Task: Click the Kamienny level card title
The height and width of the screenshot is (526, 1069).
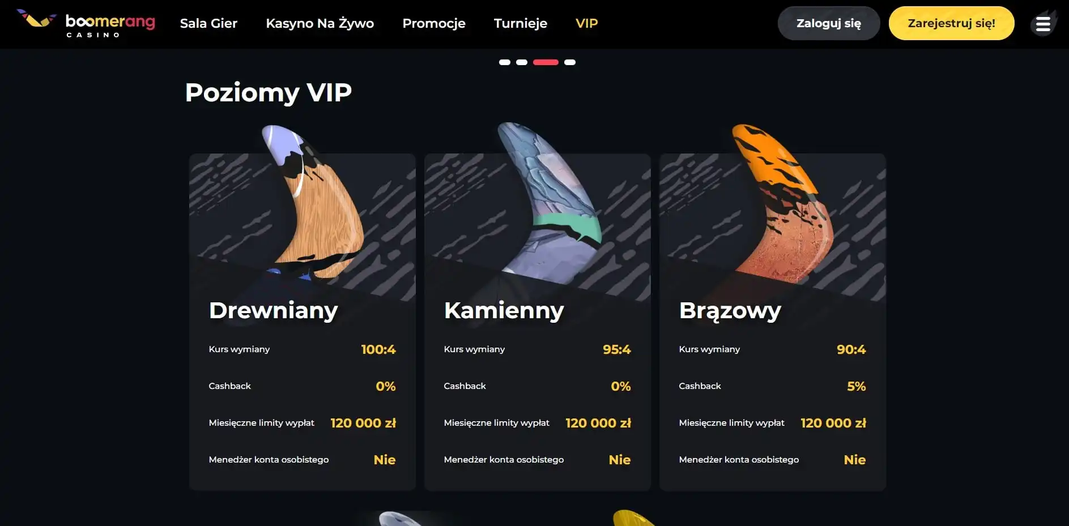Action: pyautogui.click(x=504, y=310)
